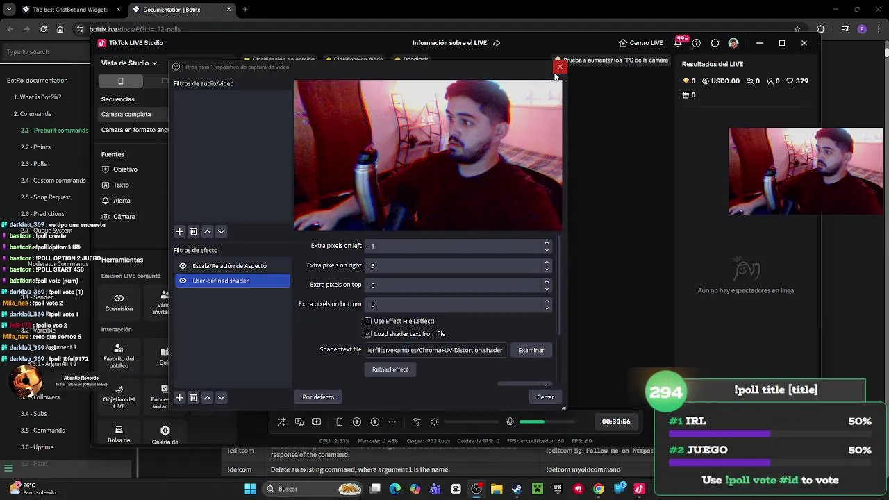This screenshot has width=889, height=500.
Task: Uncheck Load shader text from file
Action: [368, 334]
